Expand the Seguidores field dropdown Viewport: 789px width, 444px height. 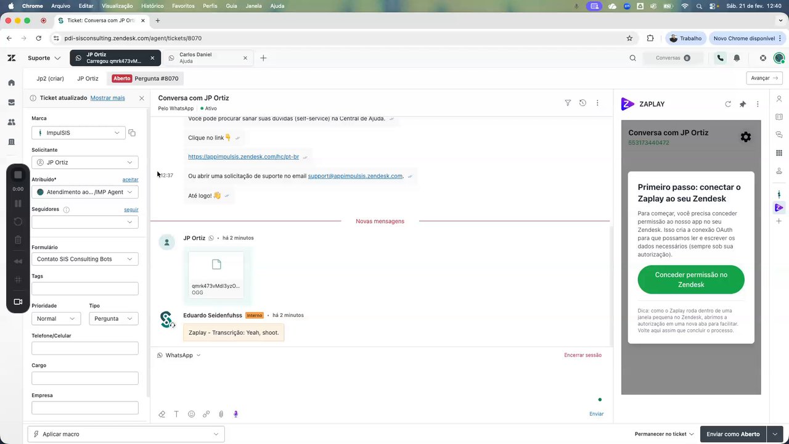[x=85, y=222]
